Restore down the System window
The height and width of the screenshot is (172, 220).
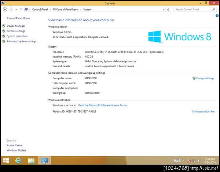coord(206,3)
